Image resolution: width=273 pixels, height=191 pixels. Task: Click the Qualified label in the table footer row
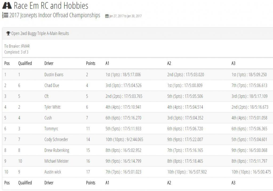pyautogui.click(x=25, y=183)
